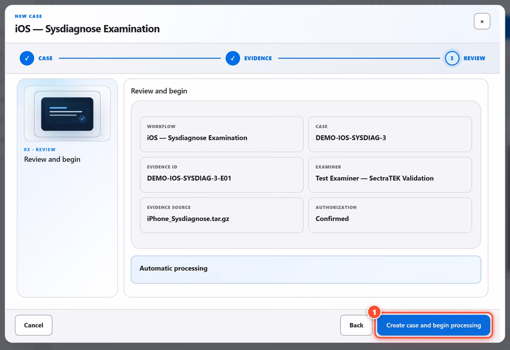Viewport: 510px width, 350px height.
Task: Select the workflow value iOS — Sysdiagnose Examination
Action: pos(197,138)
